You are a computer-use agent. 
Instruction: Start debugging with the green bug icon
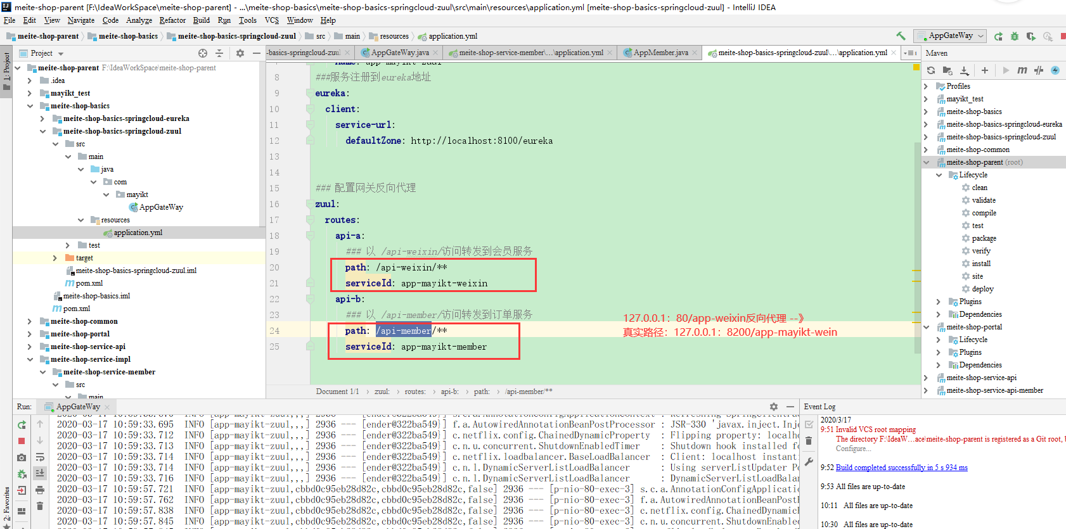1015,36
